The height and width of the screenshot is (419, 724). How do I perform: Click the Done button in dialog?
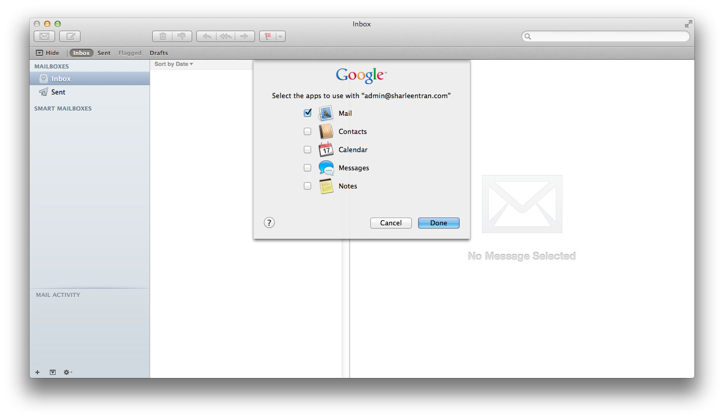(x=439, y=223)
